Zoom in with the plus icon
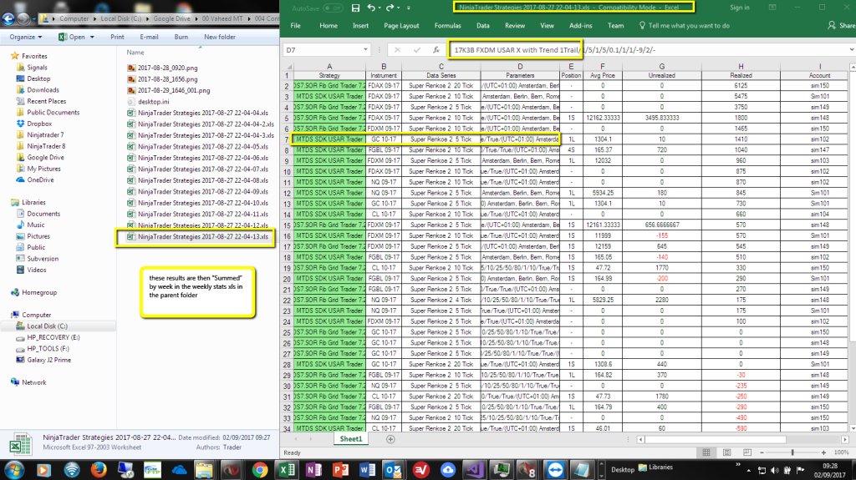 click(x=823, y=452)
